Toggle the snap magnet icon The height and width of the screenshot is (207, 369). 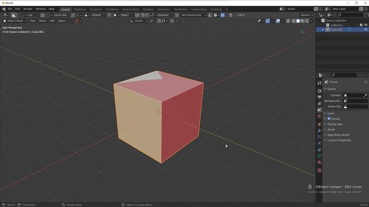point(159,21)
